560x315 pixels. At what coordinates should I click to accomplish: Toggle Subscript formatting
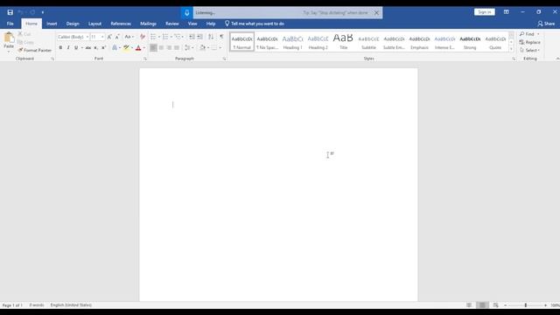[x=95, y=47]
